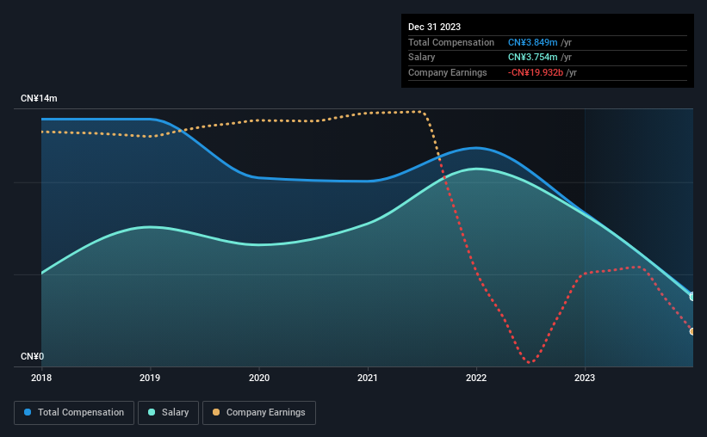
Task: Toggle the Company Earnings legend button
Action: pyautogui.click(x=259, y=413)
